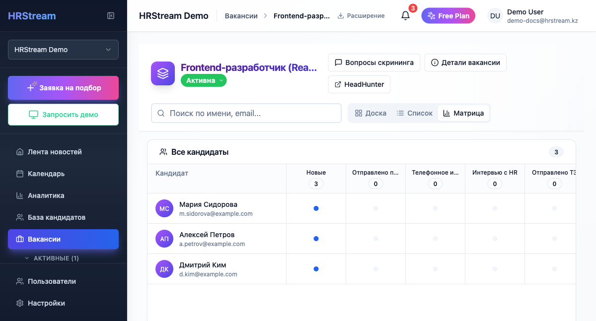Screen dimensions: 596x321
Task: Click Алексей Петров's АП avatar
Action: tap(164, 239)
